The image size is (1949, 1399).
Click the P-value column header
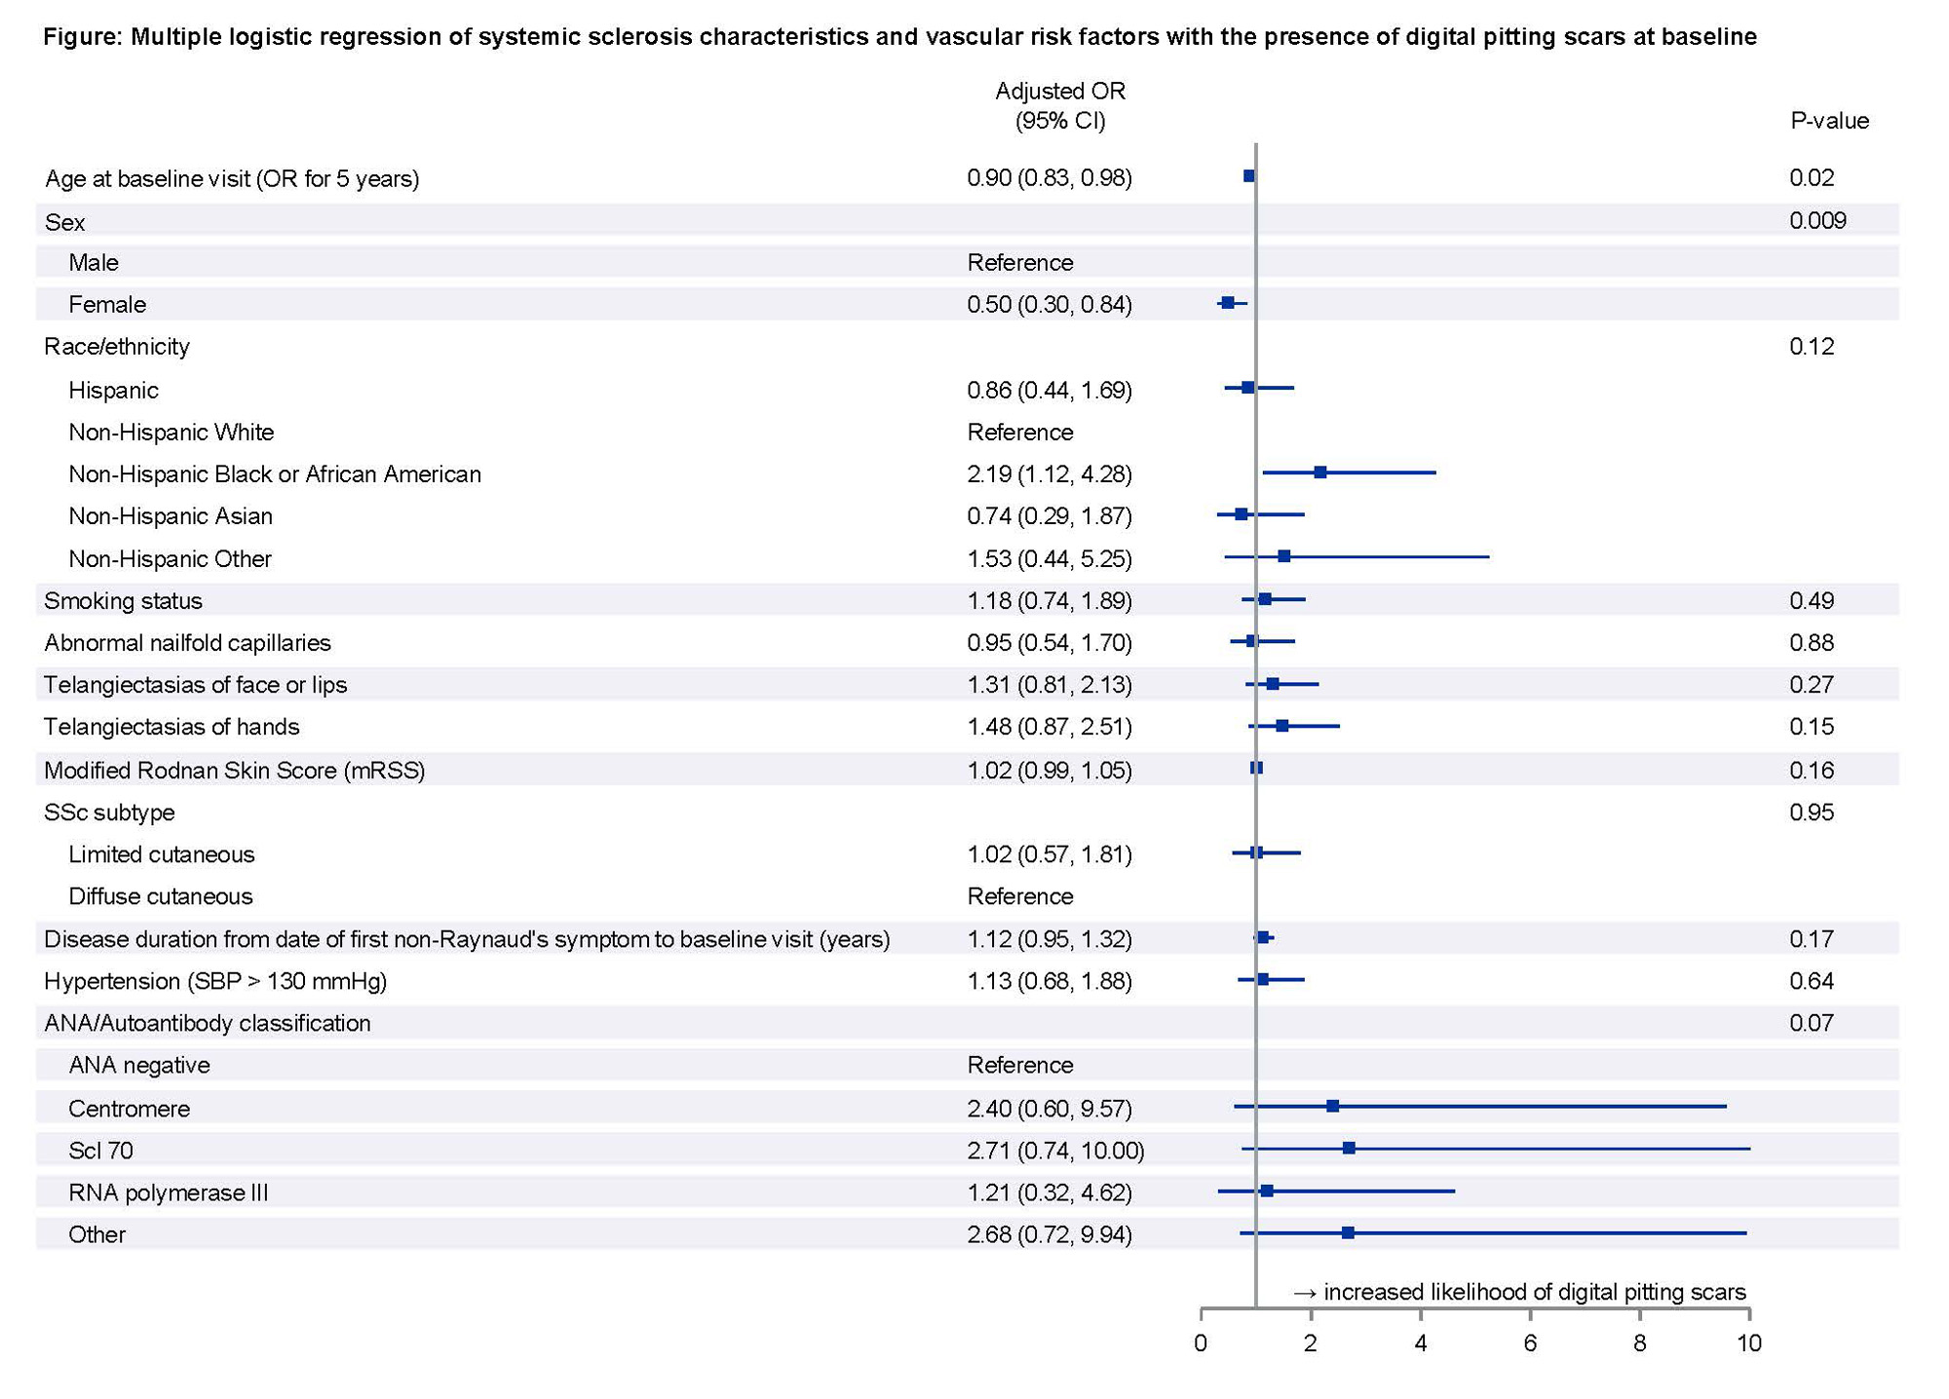[1829, 121]
